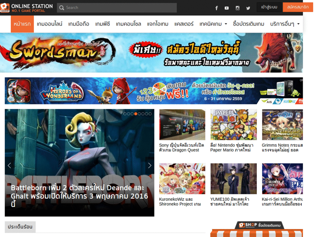
Task: Click the สมัครสมาชิก register button
Action: 298,7
